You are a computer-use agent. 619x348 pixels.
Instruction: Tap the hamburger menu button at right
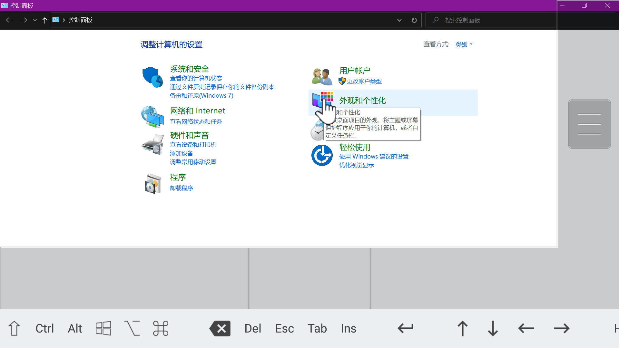pos(589,124)
